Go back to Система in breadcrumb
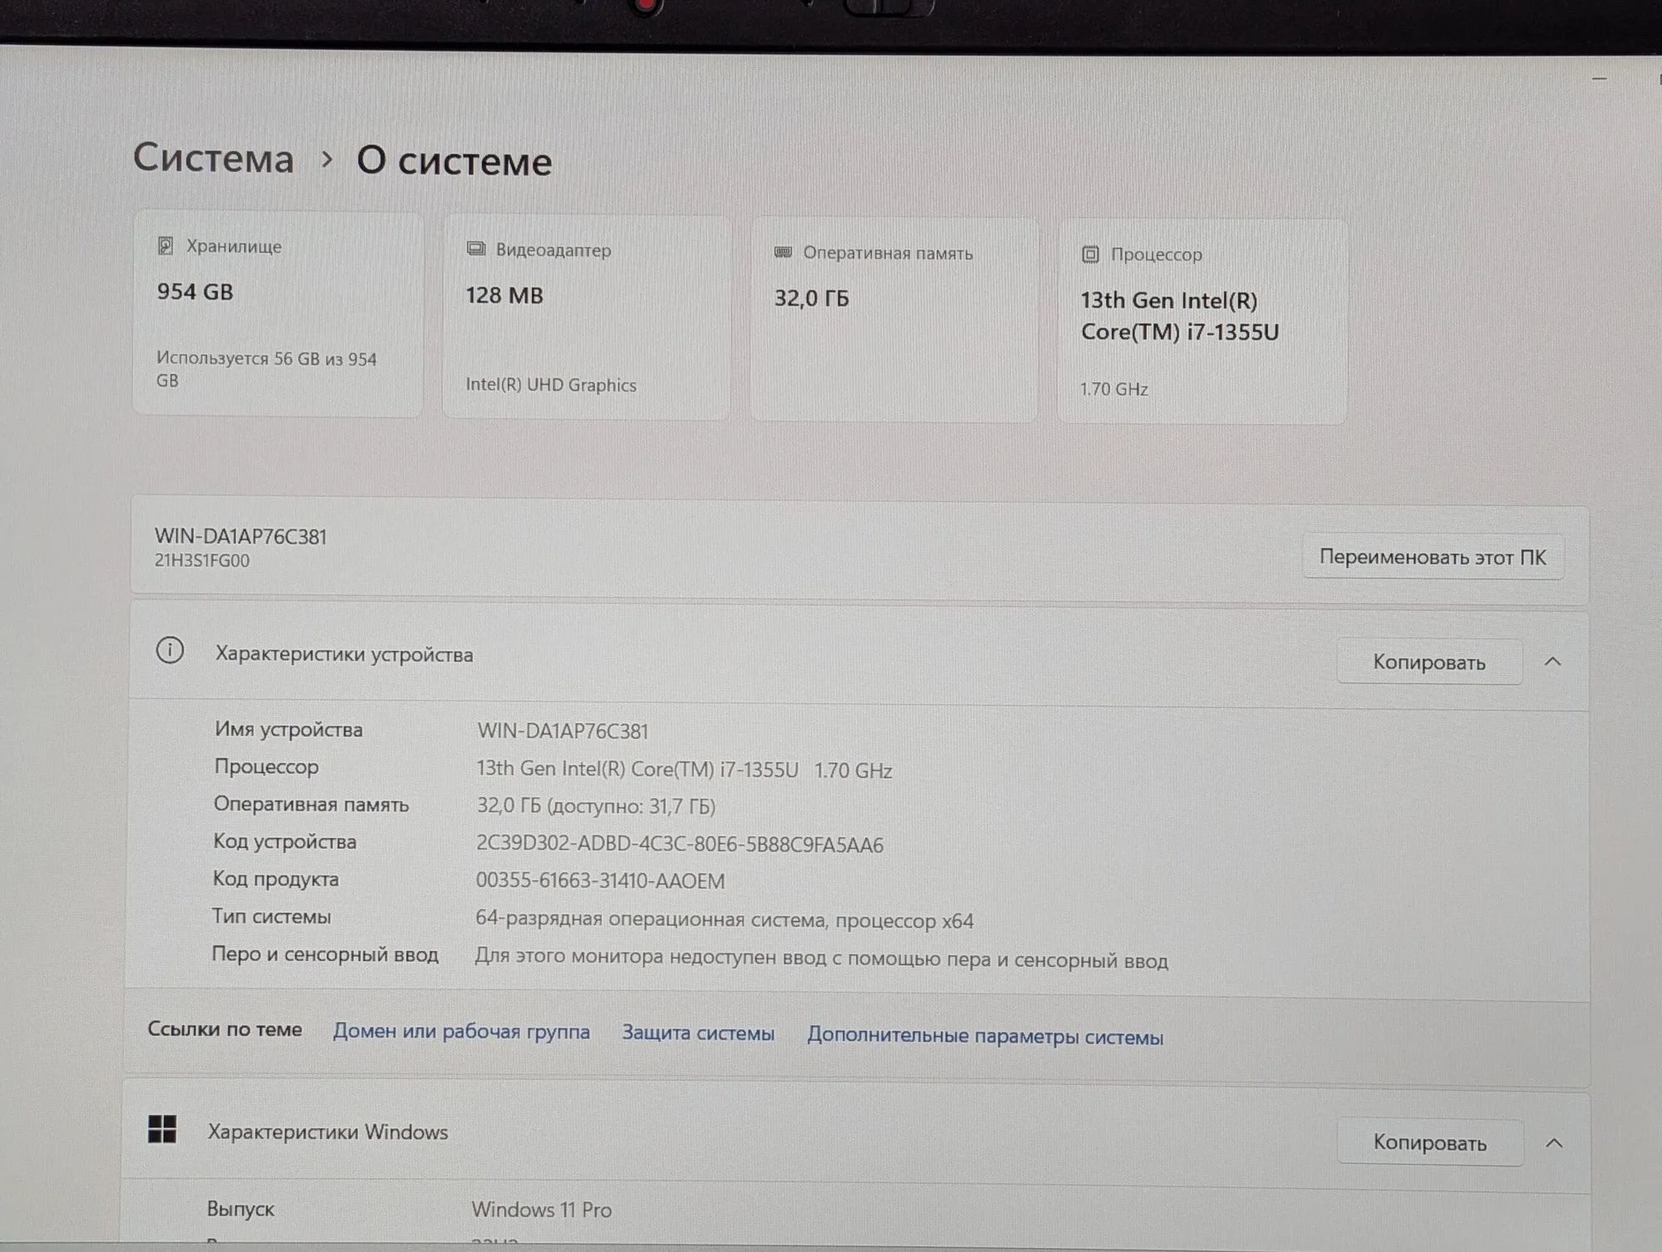1662x1252 pixels. click(214, 157)
